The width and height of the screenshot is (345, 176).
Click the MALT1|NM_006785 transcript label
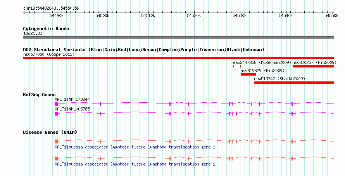coord(72,109)
